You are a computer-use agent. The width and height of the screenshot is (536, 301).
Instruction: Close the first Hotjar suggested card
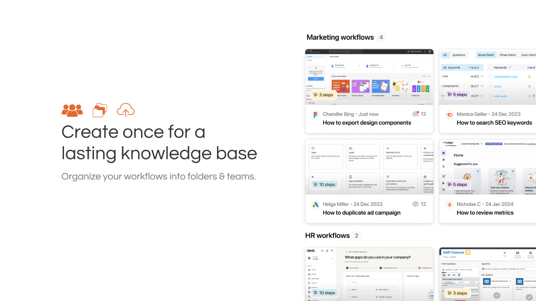(x=478, y=172)
